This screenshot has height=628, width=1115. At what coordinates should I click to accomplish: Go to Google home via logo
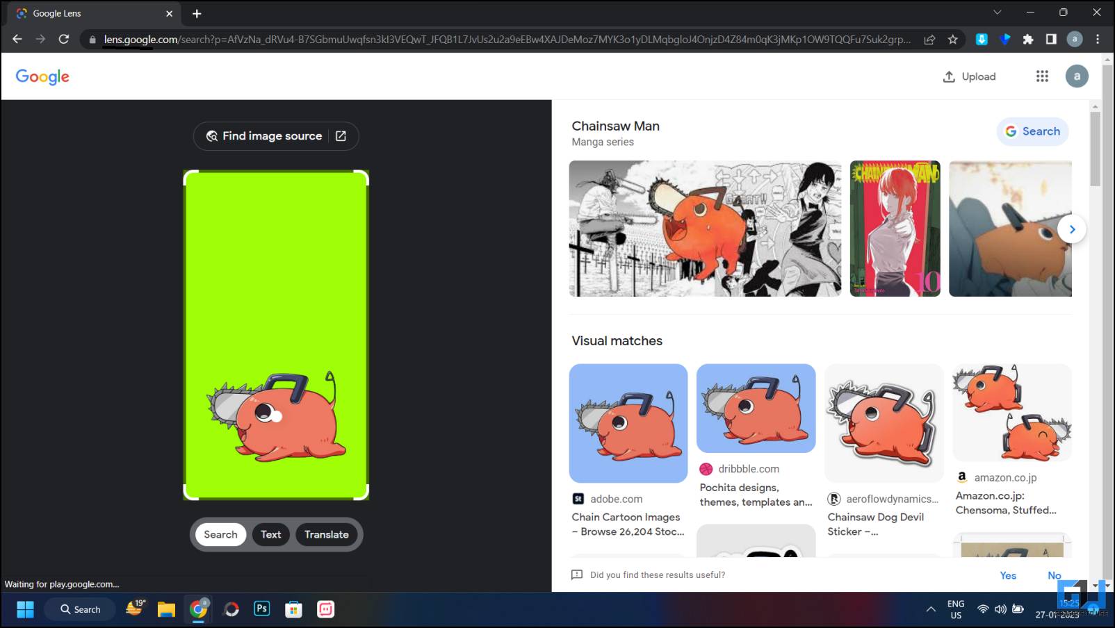(x=42, y=76)
